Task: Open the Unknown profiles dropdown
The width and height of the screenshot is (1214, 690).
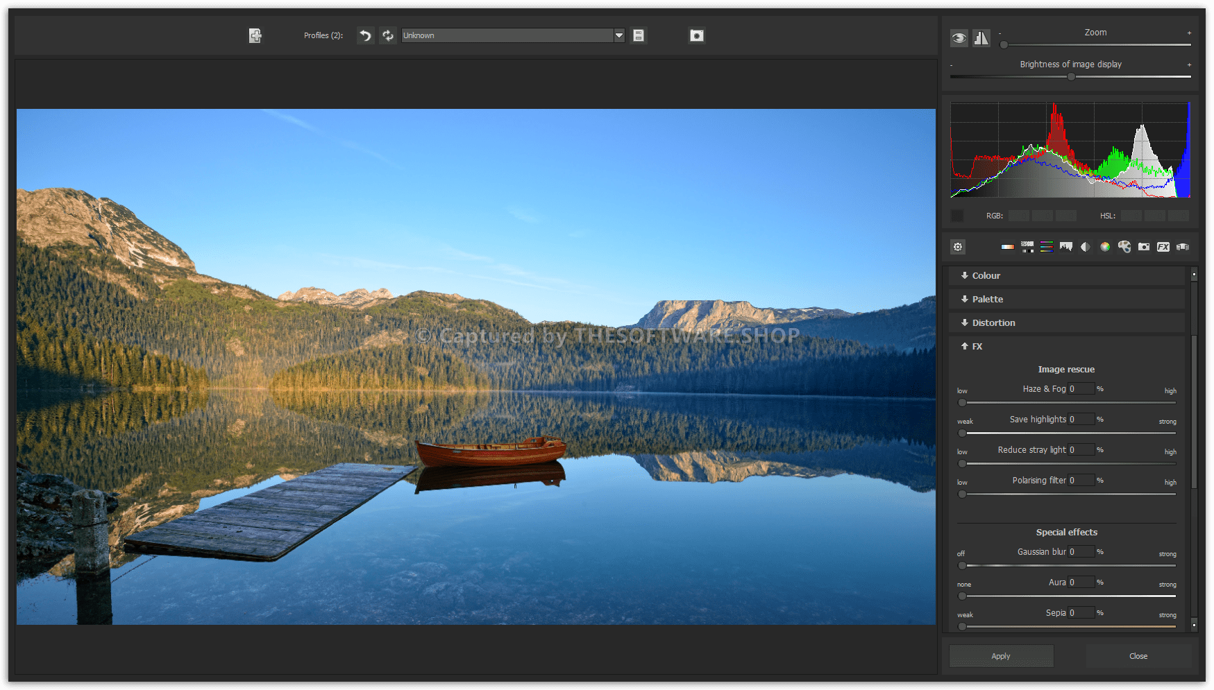Action: click(x=618, y=35)
